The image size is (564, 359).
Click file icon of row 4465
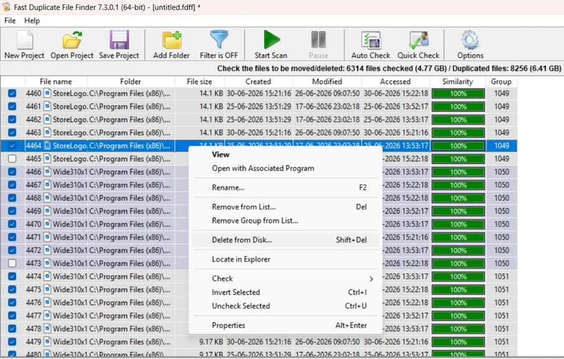click(x=47, y=159)
